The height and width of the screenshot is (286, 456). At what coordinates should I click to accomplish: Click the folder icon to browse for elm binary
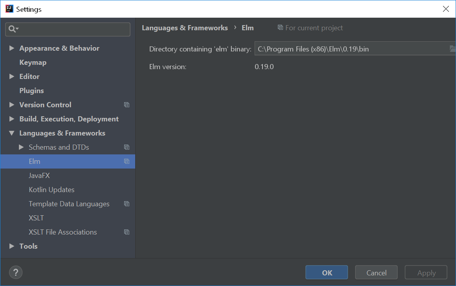[x=452, y=49]
